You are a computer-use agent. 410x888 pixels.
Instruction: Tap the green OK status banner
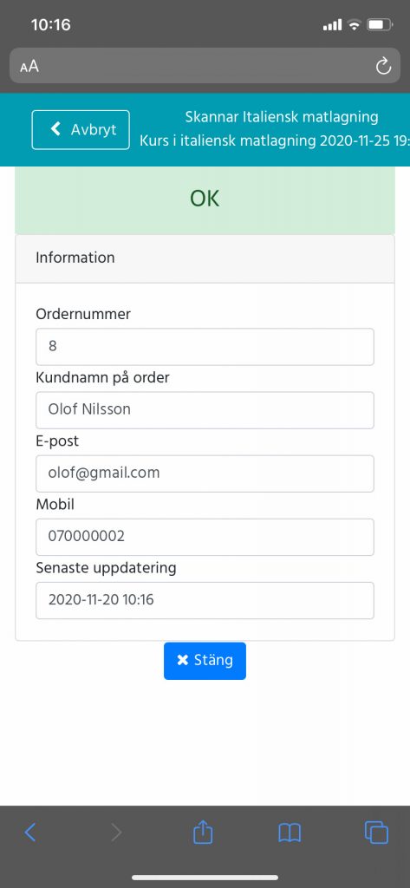[205, 200]
